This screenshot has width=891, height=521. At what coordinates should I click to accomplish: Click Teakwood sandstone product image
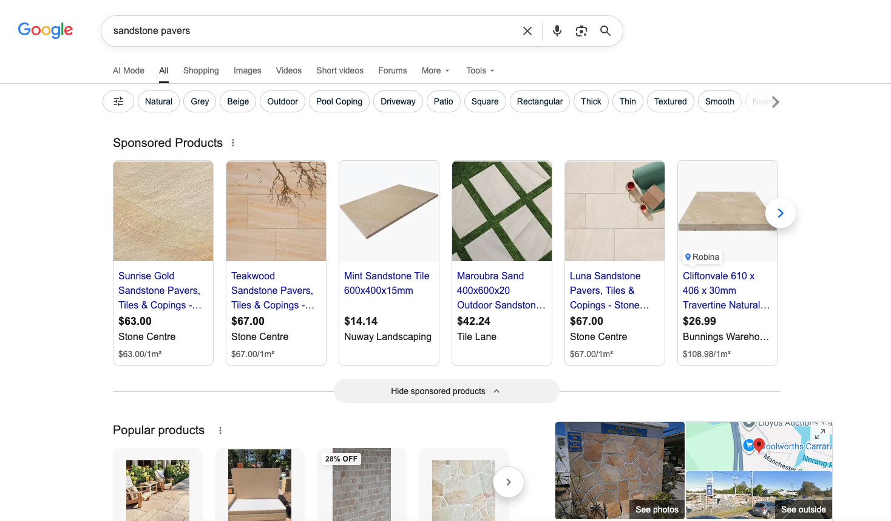[x=276, y=211]
